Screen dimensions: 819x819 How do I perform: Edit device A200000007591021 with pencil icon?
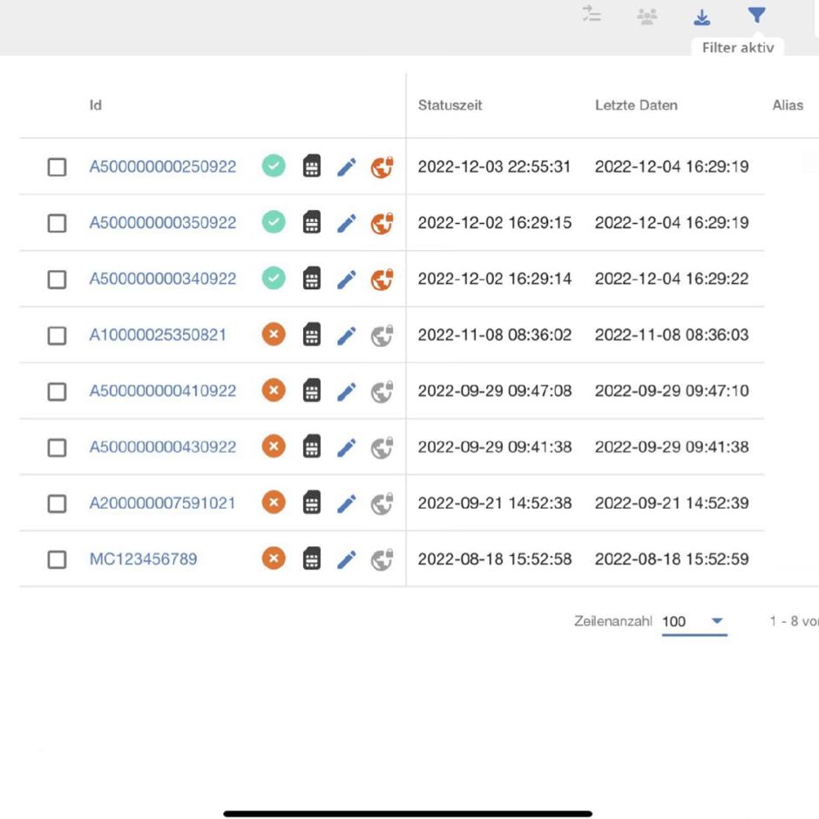346,504
